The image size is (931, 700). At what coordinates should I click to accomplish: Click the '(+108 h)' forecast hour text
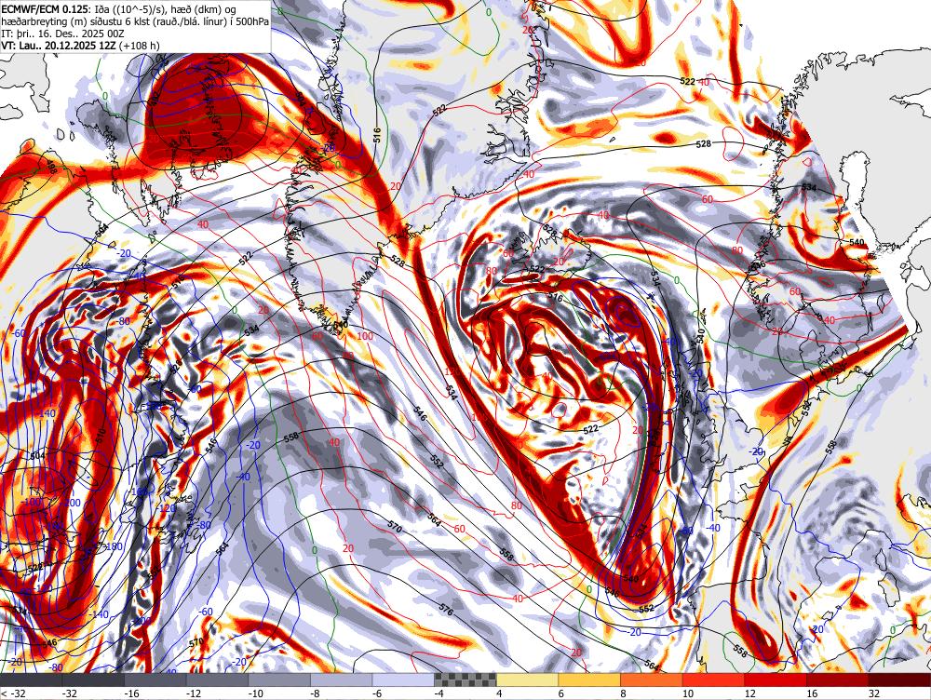tap(140, 45)
